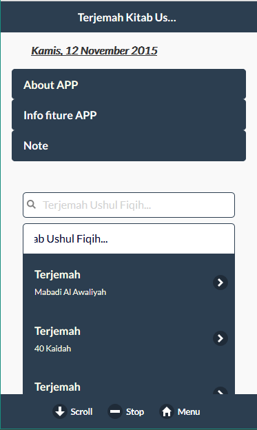Screen dimensions: 257x430
Task: Click the partially visible third chevron arrow
Action: click(220, 391)
